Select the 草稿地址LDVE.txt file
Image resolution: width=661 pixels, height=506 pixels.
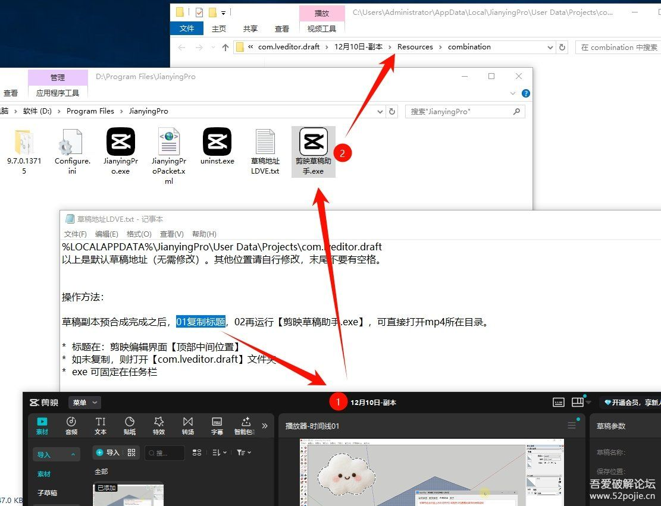point(265,152)
